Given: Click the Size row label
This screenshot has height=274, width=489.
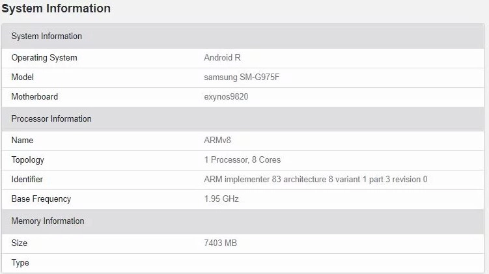Looking at the screenshot, I should tap(20, 243).
